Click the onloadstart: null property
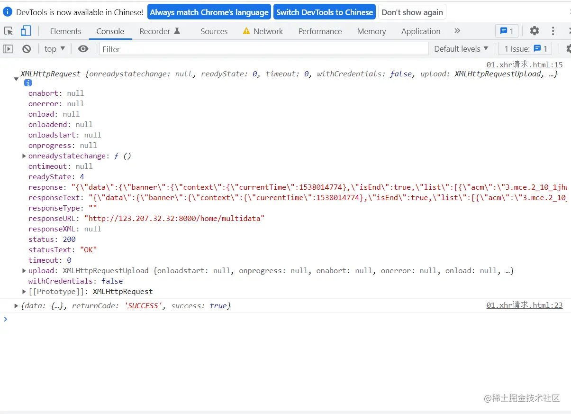The image size is (571, 414). 65,135
